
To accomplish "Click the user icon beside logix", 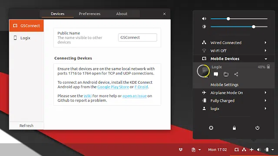I will 204,108.
